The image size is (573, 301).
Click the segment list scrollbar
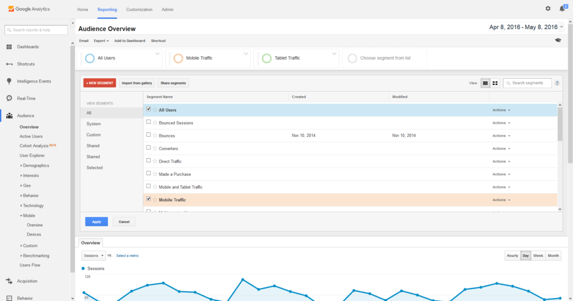pyautogui.click(x=560, y=124)
